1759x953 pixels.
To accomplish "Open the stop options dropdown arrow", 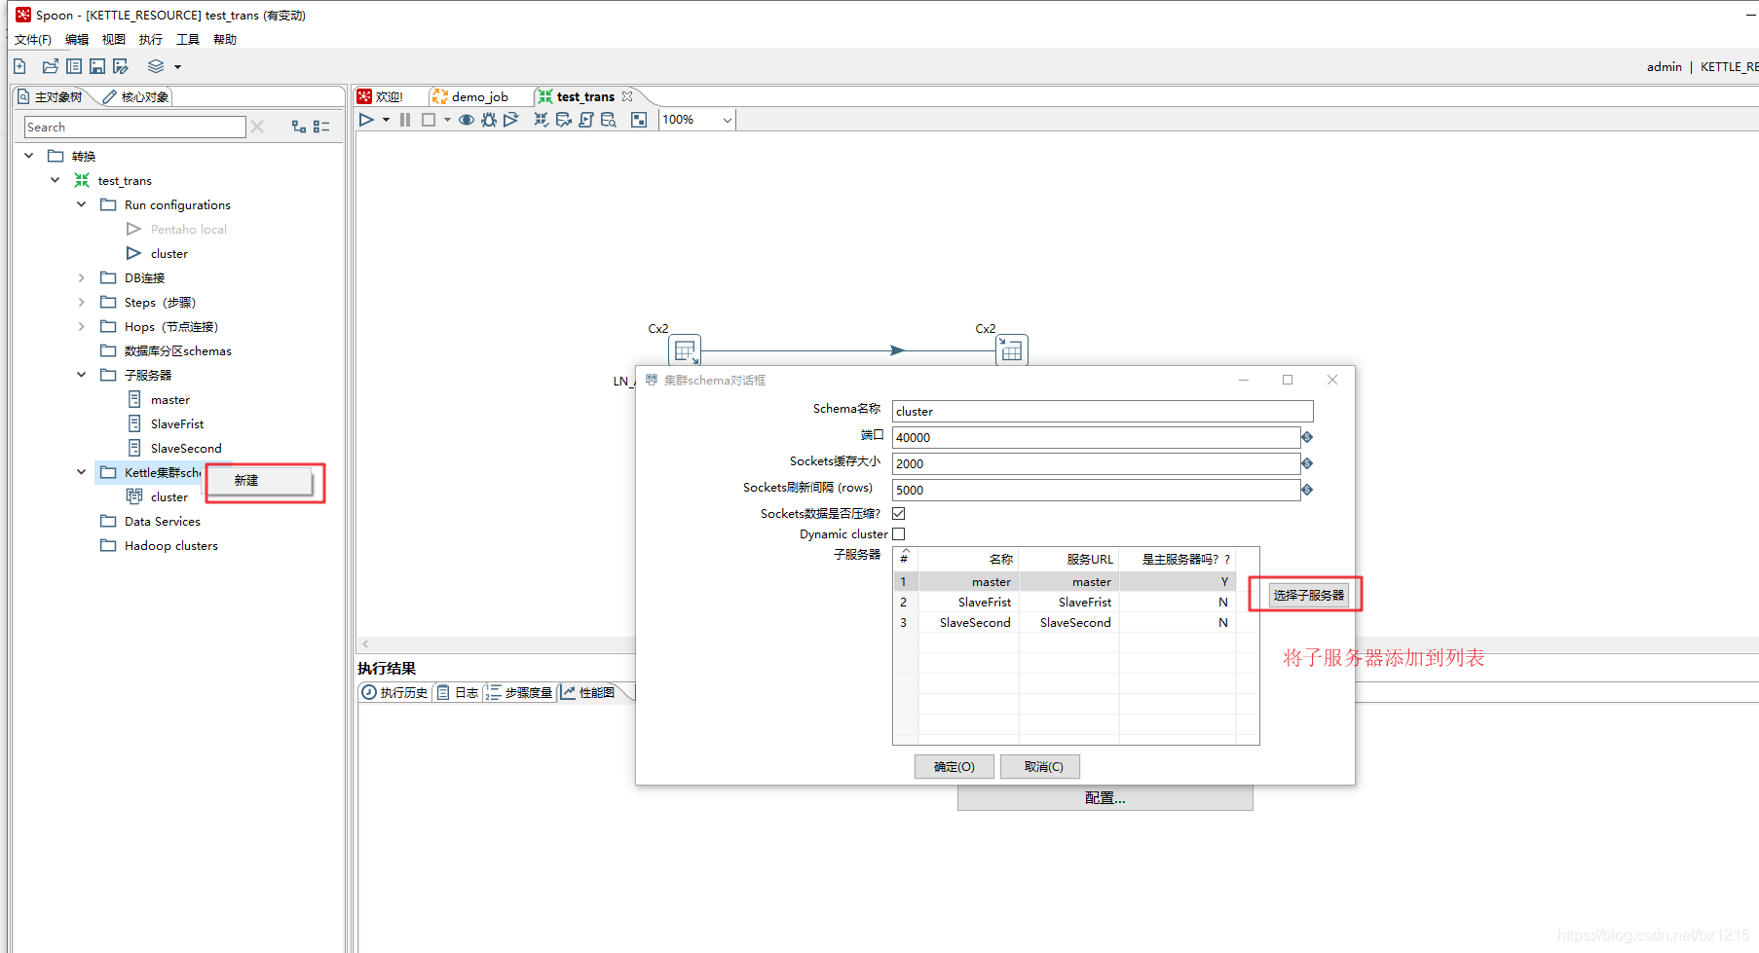I will click(447, 120).
